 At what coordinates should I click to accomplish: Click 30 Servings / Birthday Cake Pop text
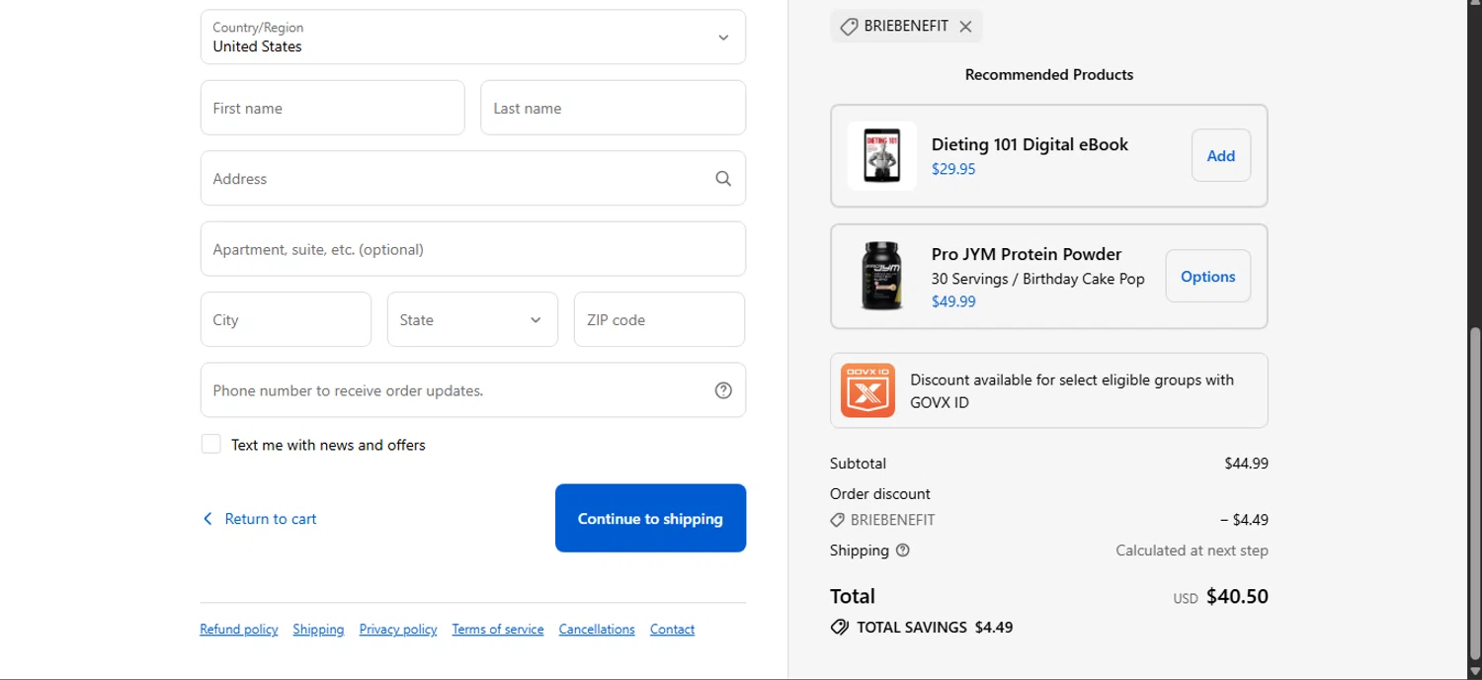click(x=1038, y=279)
